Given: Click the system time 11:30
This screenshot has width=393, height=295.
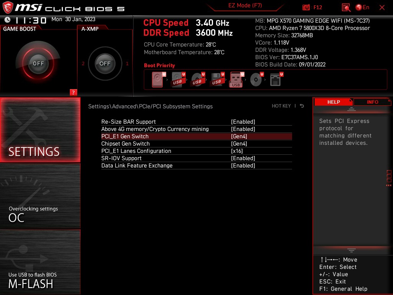Looking at the screenshot, I should (x=31, y=20).
